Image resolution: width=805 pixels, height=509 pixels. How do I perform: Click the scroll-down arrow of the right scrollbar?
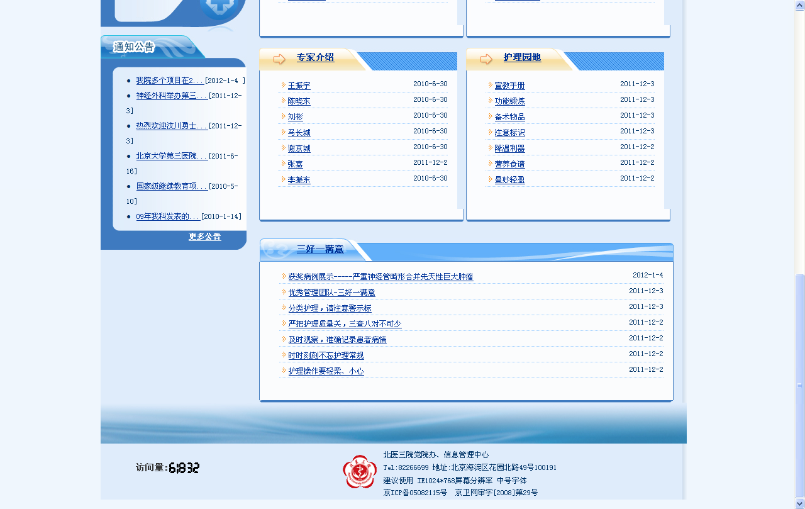coord(799,503)
